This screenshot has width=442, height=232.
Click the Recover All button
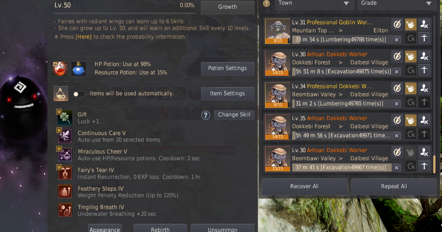point(304,187)
